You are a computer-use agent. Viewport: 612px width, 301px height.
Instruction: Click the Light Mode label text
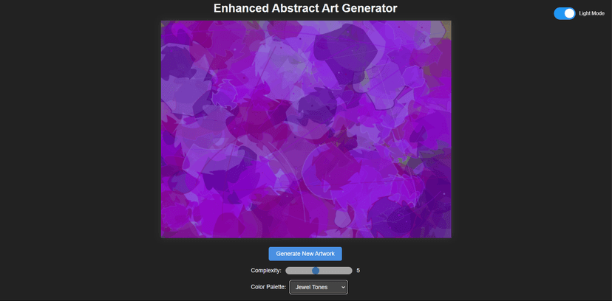(592, 13)
